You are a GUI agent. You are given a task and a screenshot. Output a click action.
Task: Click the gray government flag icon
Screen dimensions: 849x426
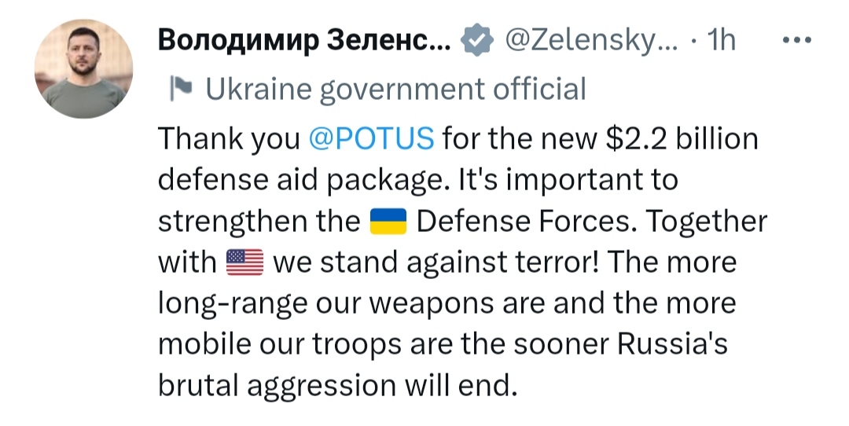(x=180, y=89)
